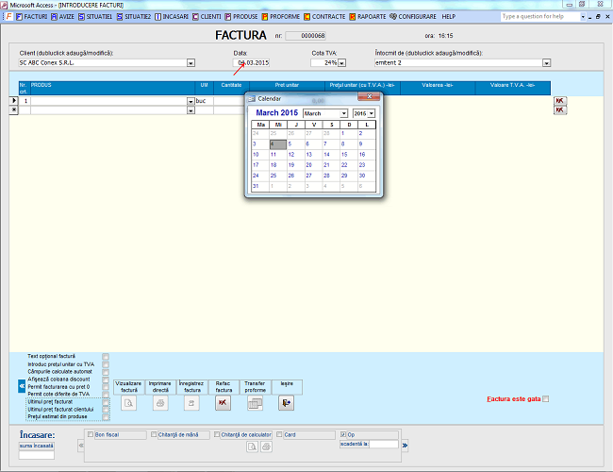Expand the Întocmit de dropdown
The height and width of the screenshot is (472, 613).
coord(547,63)
